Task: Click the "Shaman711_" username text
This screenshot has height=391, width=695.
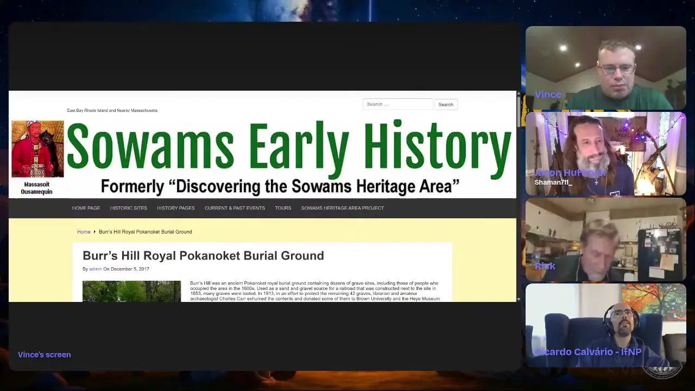Action: (553, 182)
